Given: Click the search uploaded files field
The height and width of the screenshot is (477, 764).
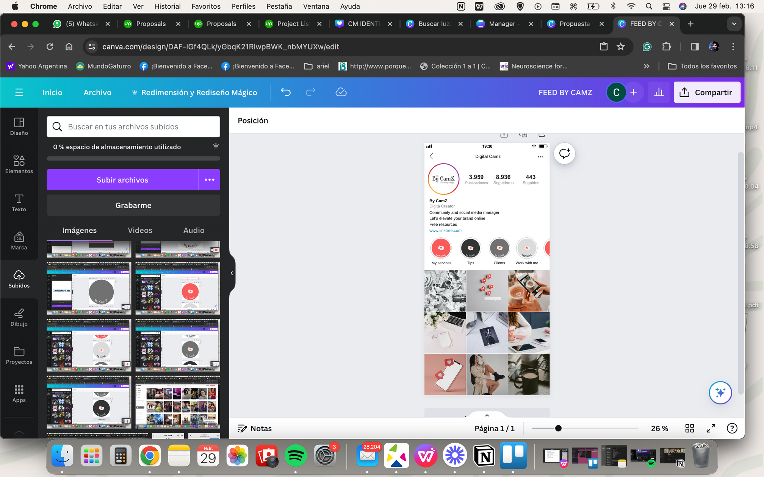Looking at the screenshot, I should tap(133, 126).
